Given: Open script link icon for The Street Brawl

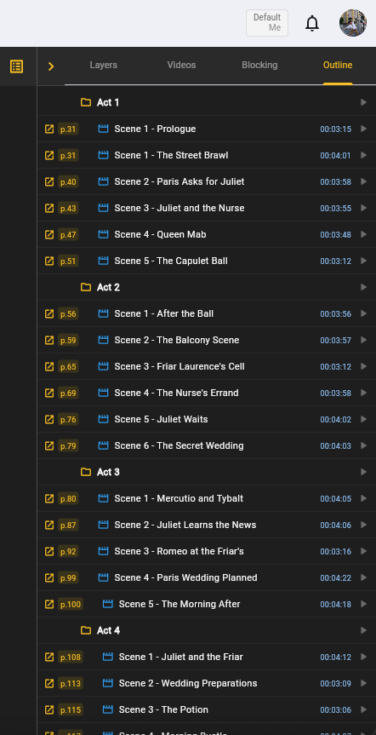Looking at the screenshot, I should pyautogui.click(x=49, y=155).
